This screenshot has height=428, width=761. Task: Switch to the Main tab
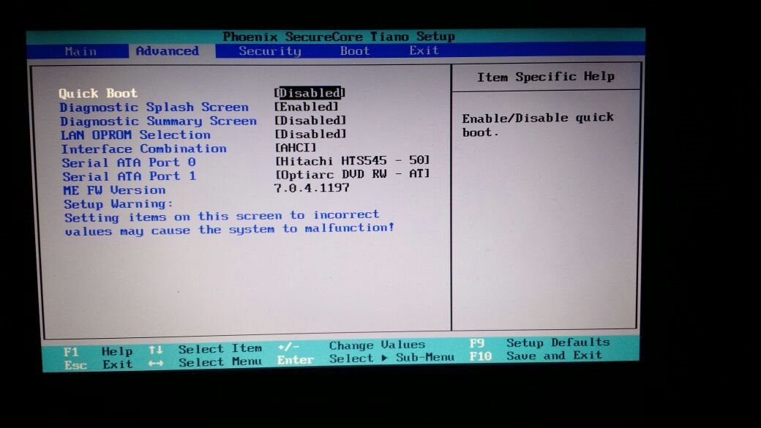[80, 51]
